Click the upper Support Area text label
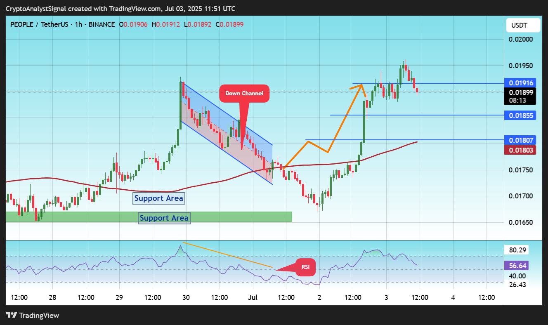 [159, 198]
